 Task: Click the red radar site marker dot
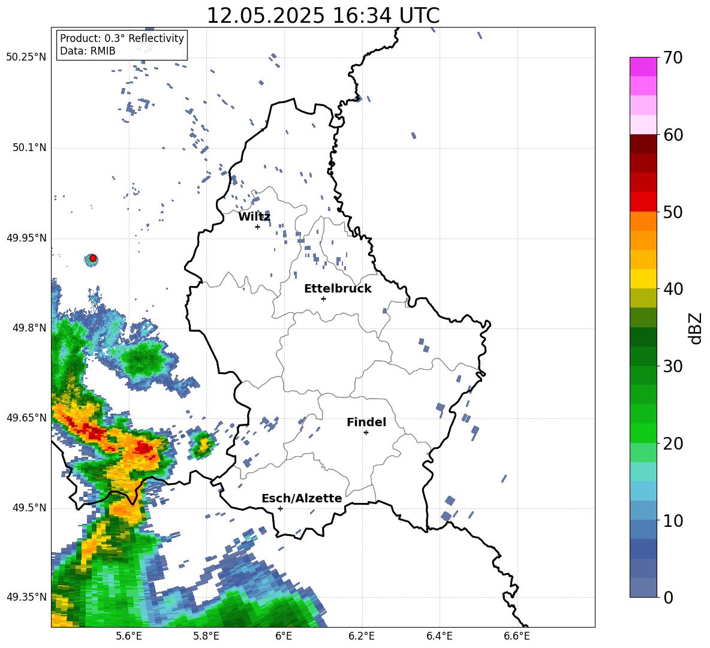93,258
